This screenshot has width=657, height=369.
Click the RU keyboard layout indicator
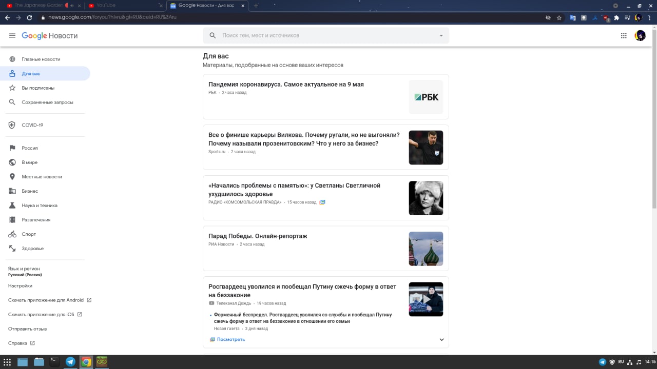click(621, 362)
